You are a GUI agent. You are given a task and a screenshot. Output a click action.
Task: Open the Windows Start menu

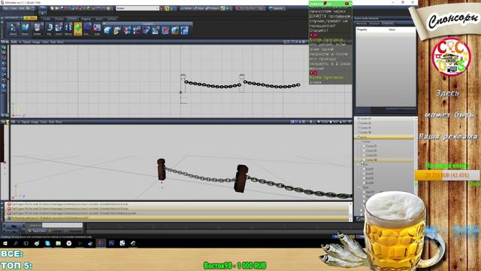(5, 243)
